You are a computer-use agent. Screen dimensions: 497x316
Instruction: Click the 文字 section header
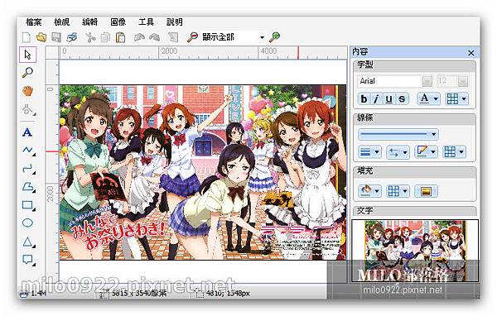pyautogui.click(x=415, y=211)
